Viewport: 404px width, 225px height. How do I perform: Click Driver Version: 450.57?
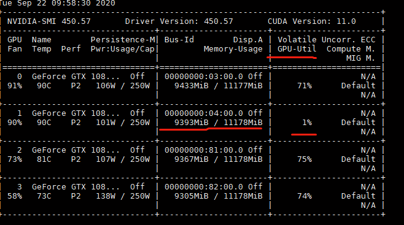tap(179, 21)
